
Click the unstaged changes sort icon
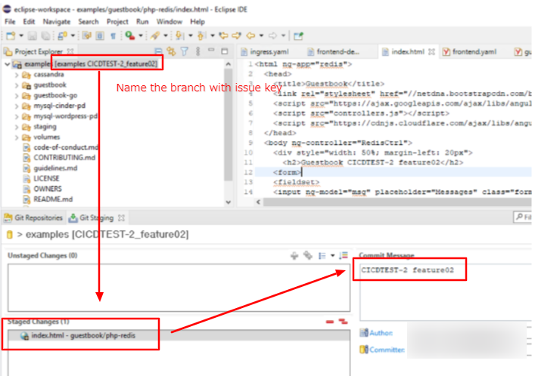click(344, 255)
